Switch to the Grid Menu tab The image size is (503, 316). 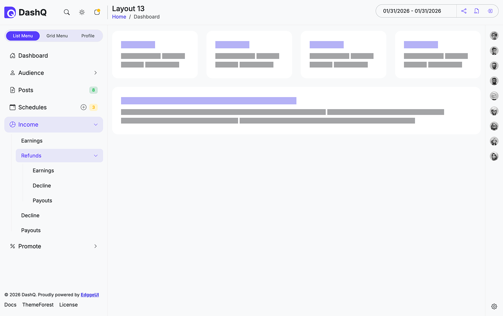(57, 36)
